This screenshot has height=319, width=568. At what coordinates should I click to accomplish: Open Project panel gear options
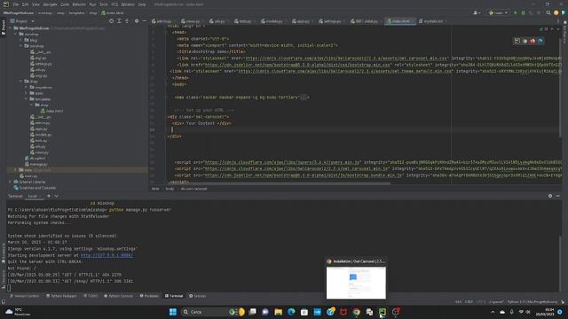coord(137,21)
